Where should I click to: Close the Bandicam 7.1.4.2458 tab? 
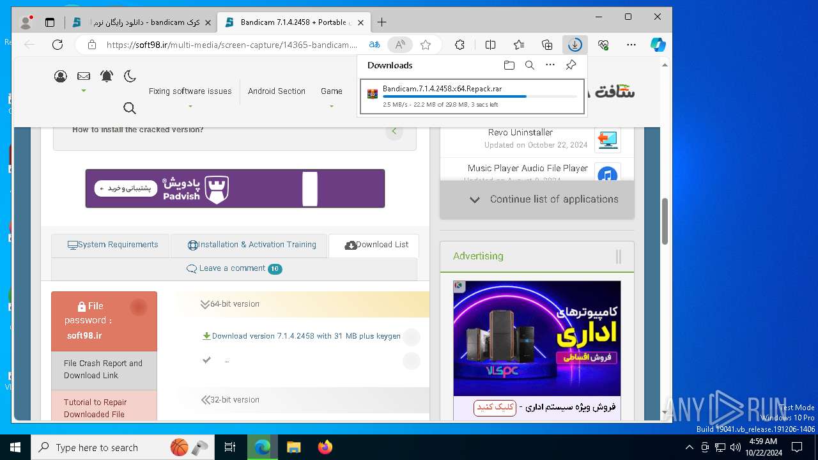point(360,22)
